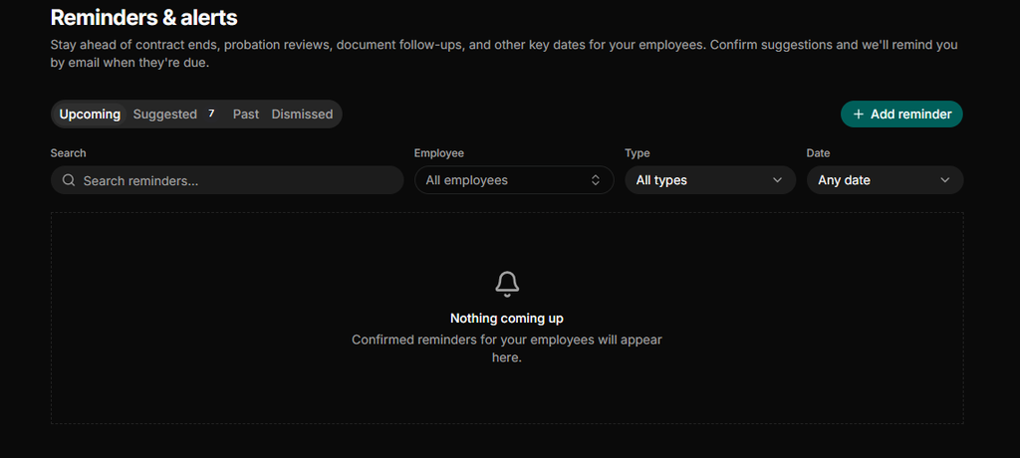Open the All employees combo box
This screenshot has width=1020, height=458.
(x=514, y=180)
